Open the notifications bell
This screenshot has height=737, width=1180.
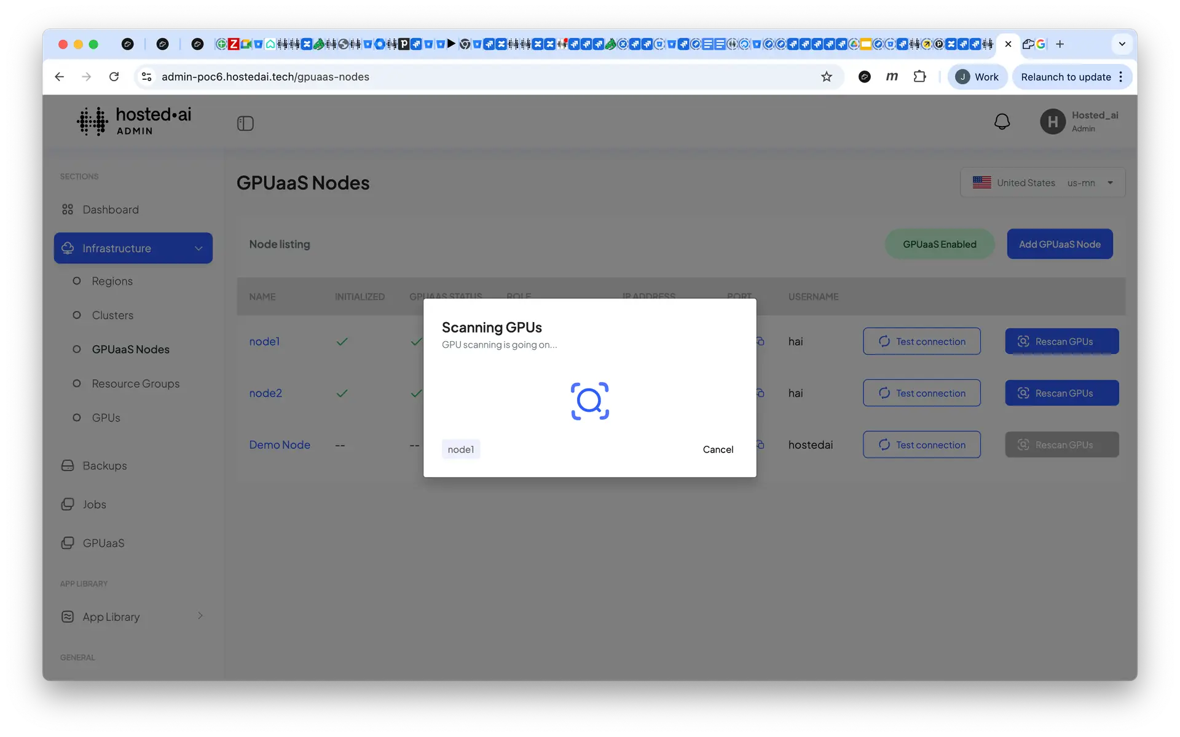pos(1002,121)
